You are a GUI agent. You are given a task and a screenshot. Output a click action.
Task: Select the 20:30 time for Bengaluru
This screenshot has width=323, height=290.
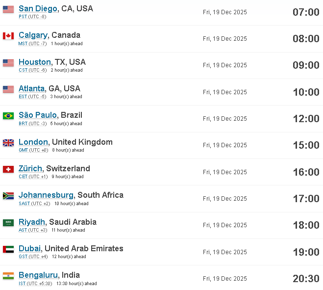(306, 279)
